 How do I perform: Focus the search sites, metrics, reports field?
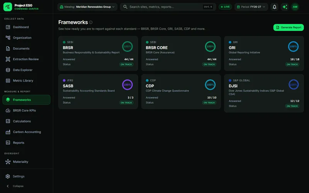(x=168, y=7)
